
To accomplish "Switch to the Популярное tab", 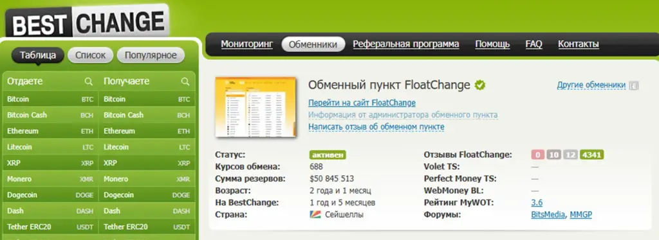I will [x=151, y=55].
